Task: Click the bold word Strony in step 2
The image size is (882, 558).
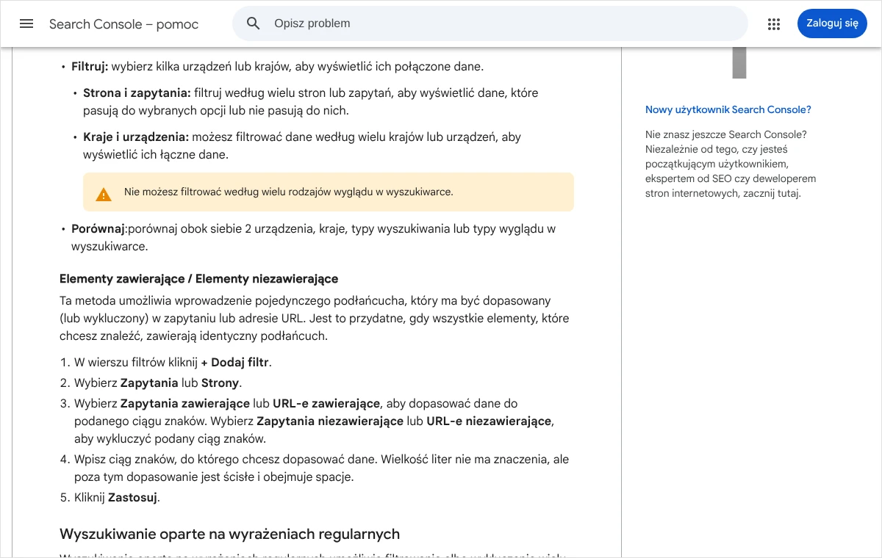Action: [220, 383]
